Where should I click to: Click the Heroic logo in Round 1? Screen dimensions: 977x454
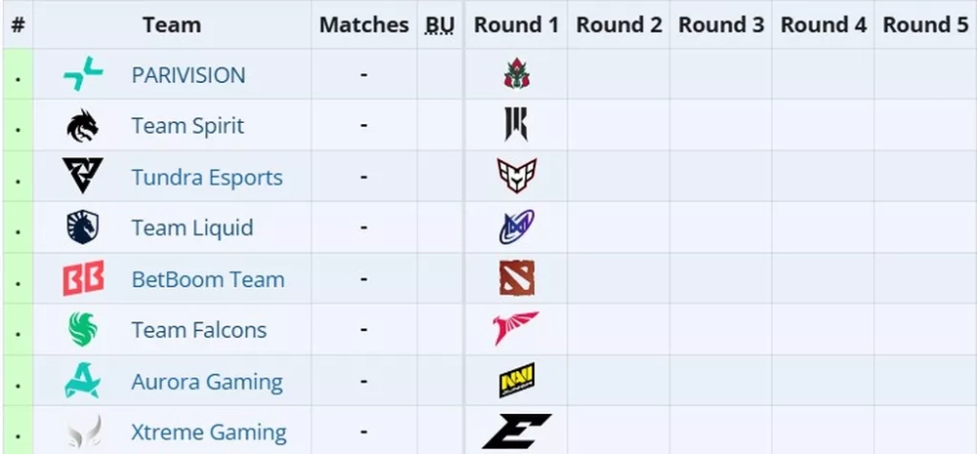[x=517, y=176]
